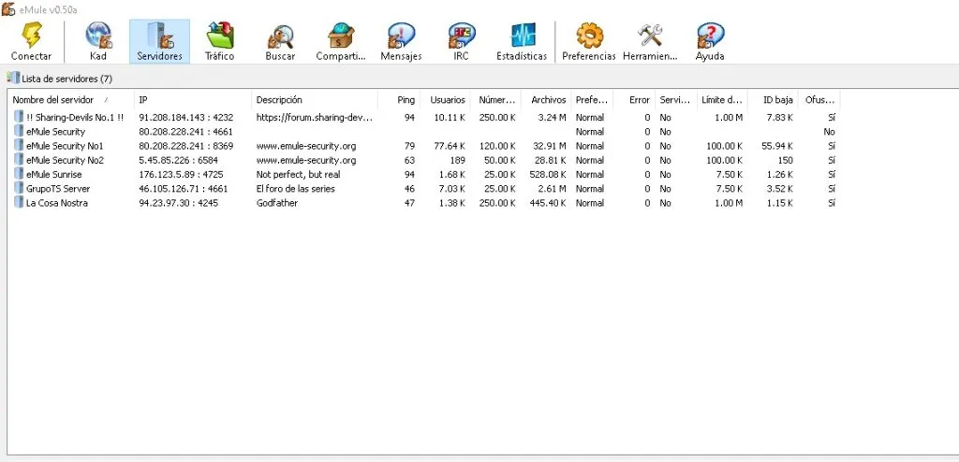
Task: Open the Herramientas tools menu
Action: [x=650, y=41]
